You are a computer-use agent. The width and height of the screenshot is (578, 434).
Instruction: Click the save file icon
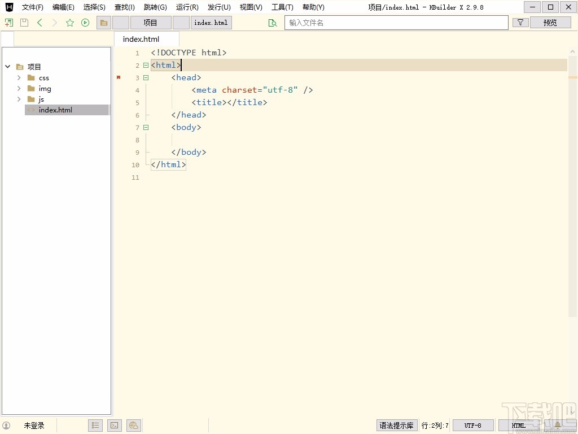pos(24,23)
